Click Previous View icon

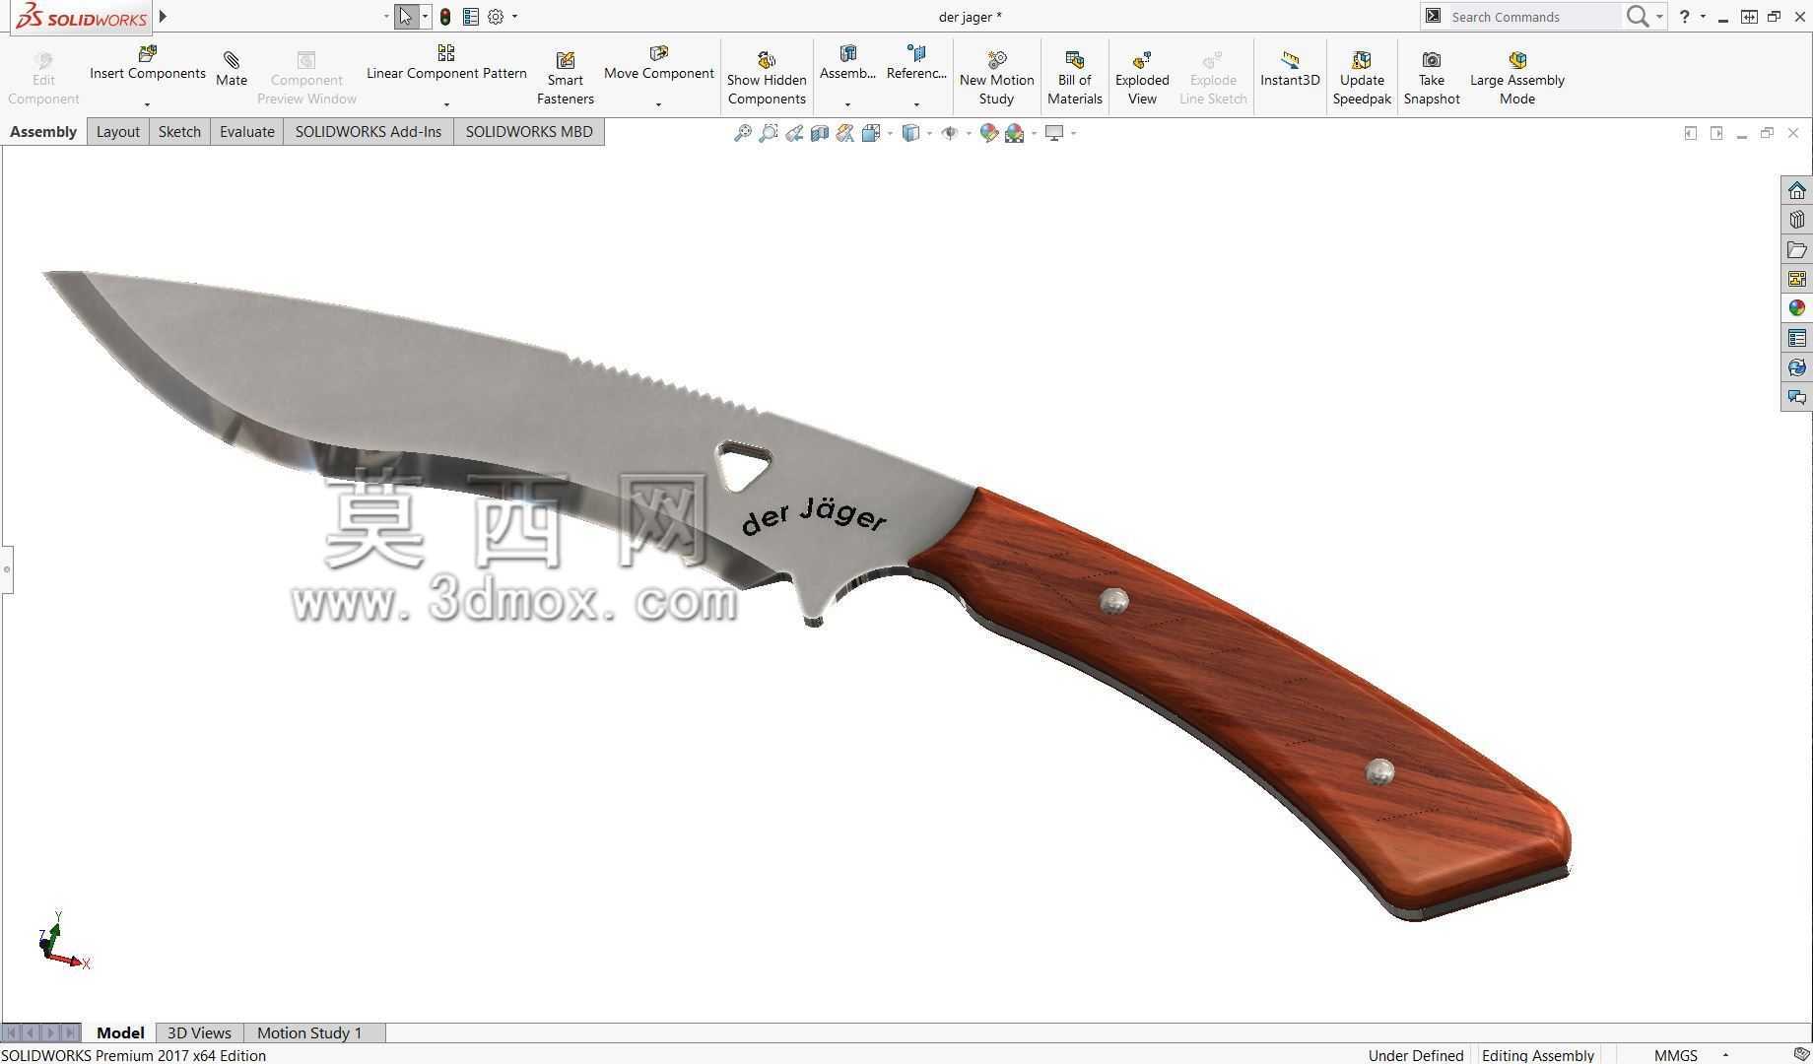(794, 133)
